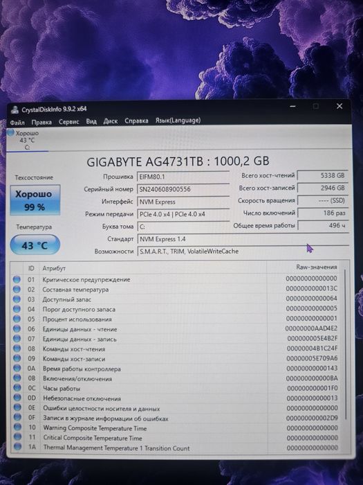The height and width of the screenshot is (485, 363).
Task: Close the CrystalDiskInfo window
Action: pyautogui.click(x=339, y=106)
